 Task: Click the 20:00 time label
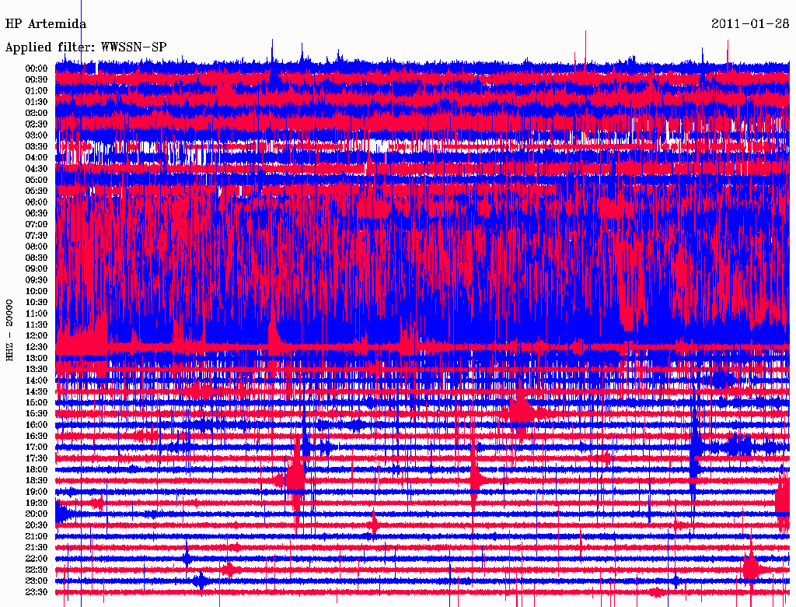37,514
